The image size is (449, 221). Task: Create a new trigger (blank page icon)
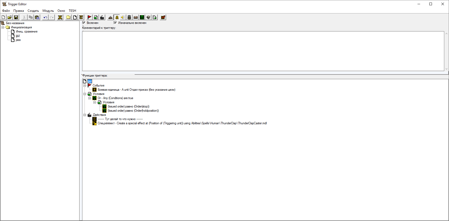point(75,17)
